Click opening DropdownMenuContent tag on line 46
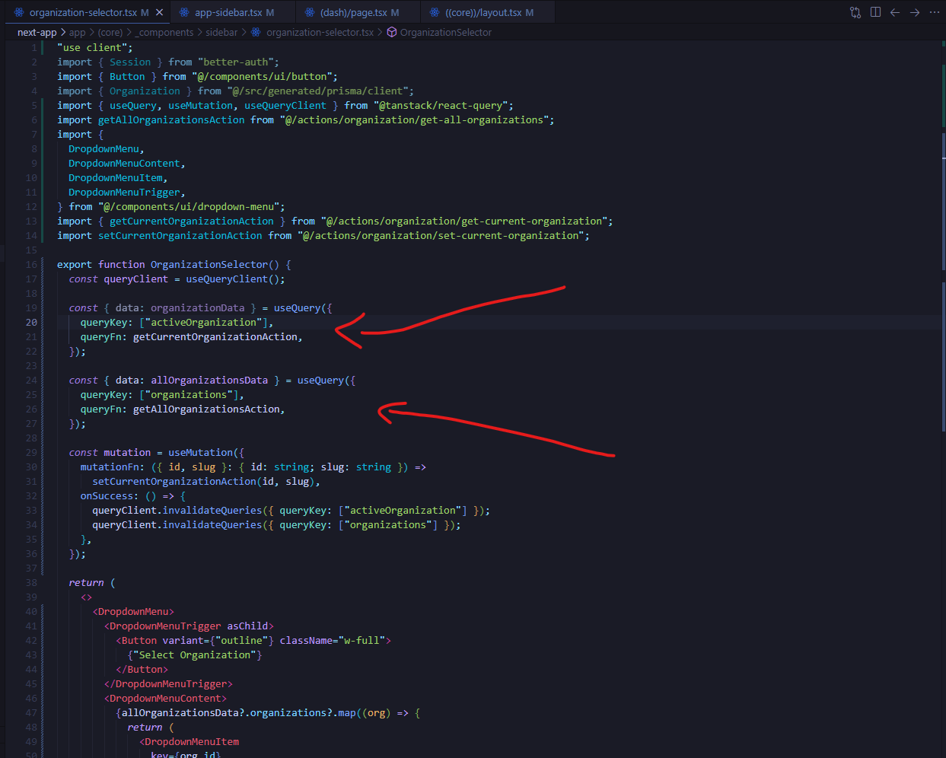This screenshot has width=946, height=758. coord(165,698)
